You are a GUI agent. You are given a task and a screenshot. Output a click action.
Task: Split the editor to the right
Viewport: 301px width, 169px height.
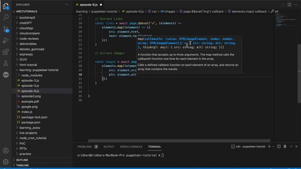point(289,5)
